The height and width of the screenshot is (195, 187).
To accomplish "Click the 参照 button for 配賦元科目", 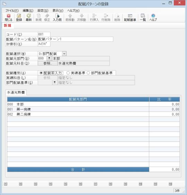I will (47, 63).
